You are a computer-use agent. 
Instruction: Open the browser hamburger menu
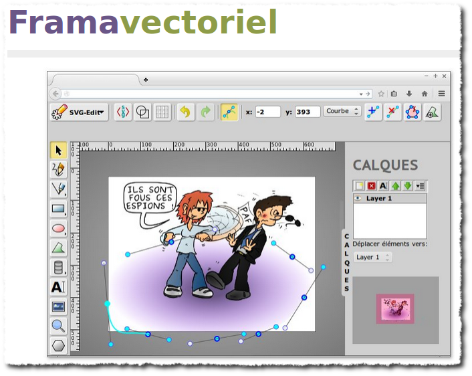pyautogui.click(x=441, y=94)
